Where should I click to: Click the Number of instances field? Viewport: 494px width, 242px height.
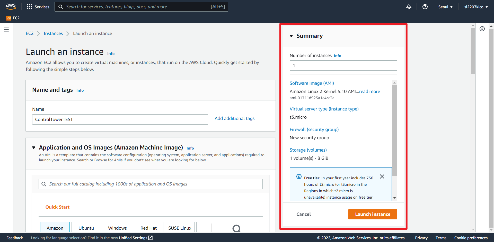(343, 66)
